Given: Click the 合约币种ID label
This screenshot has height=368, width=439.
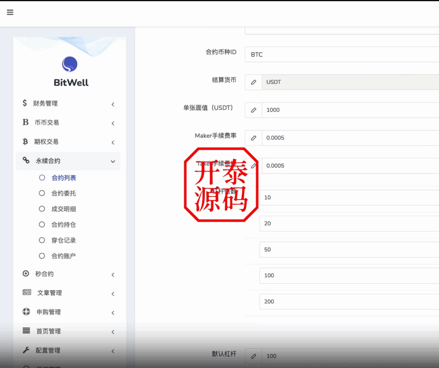Looking at the screenshot, I should tap(221, 52).
